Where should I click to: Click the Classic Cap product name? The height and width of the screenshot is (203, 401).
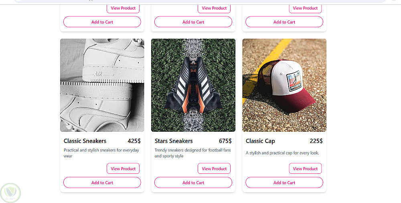coord(260,141)
